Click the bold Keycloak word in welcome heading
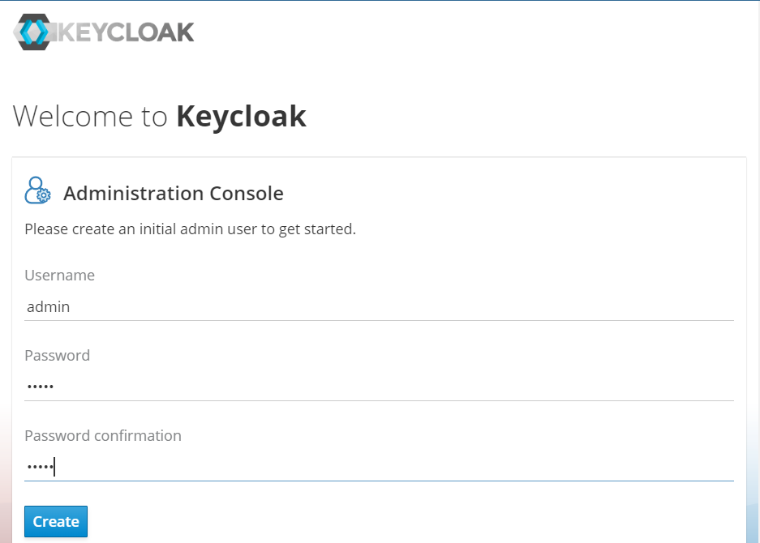 (241, 117)
